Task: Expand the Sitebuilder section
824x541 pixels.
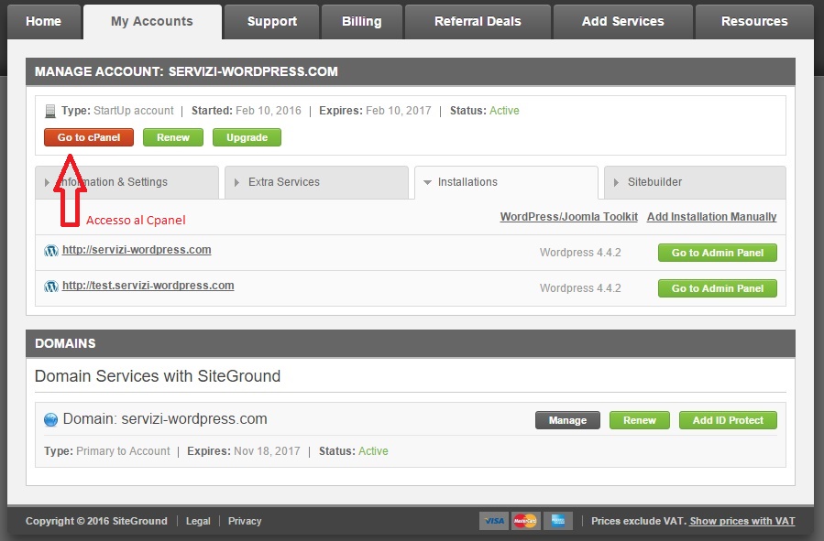Action: [696, 182]
